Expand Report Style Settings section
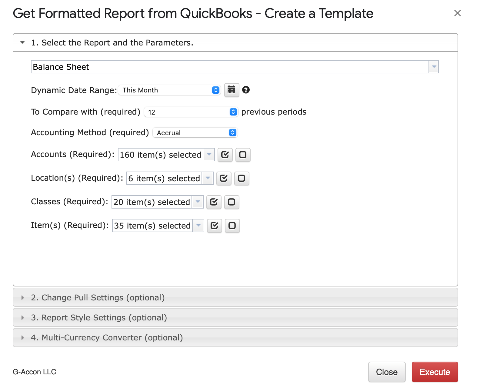The height and width of the screenshot is (388, 480). [99, 318]
